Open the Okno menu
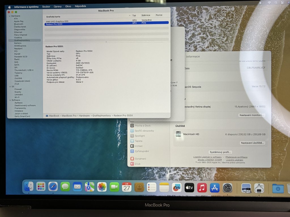The height and width of the screenshot is (217, 290). 68,6
